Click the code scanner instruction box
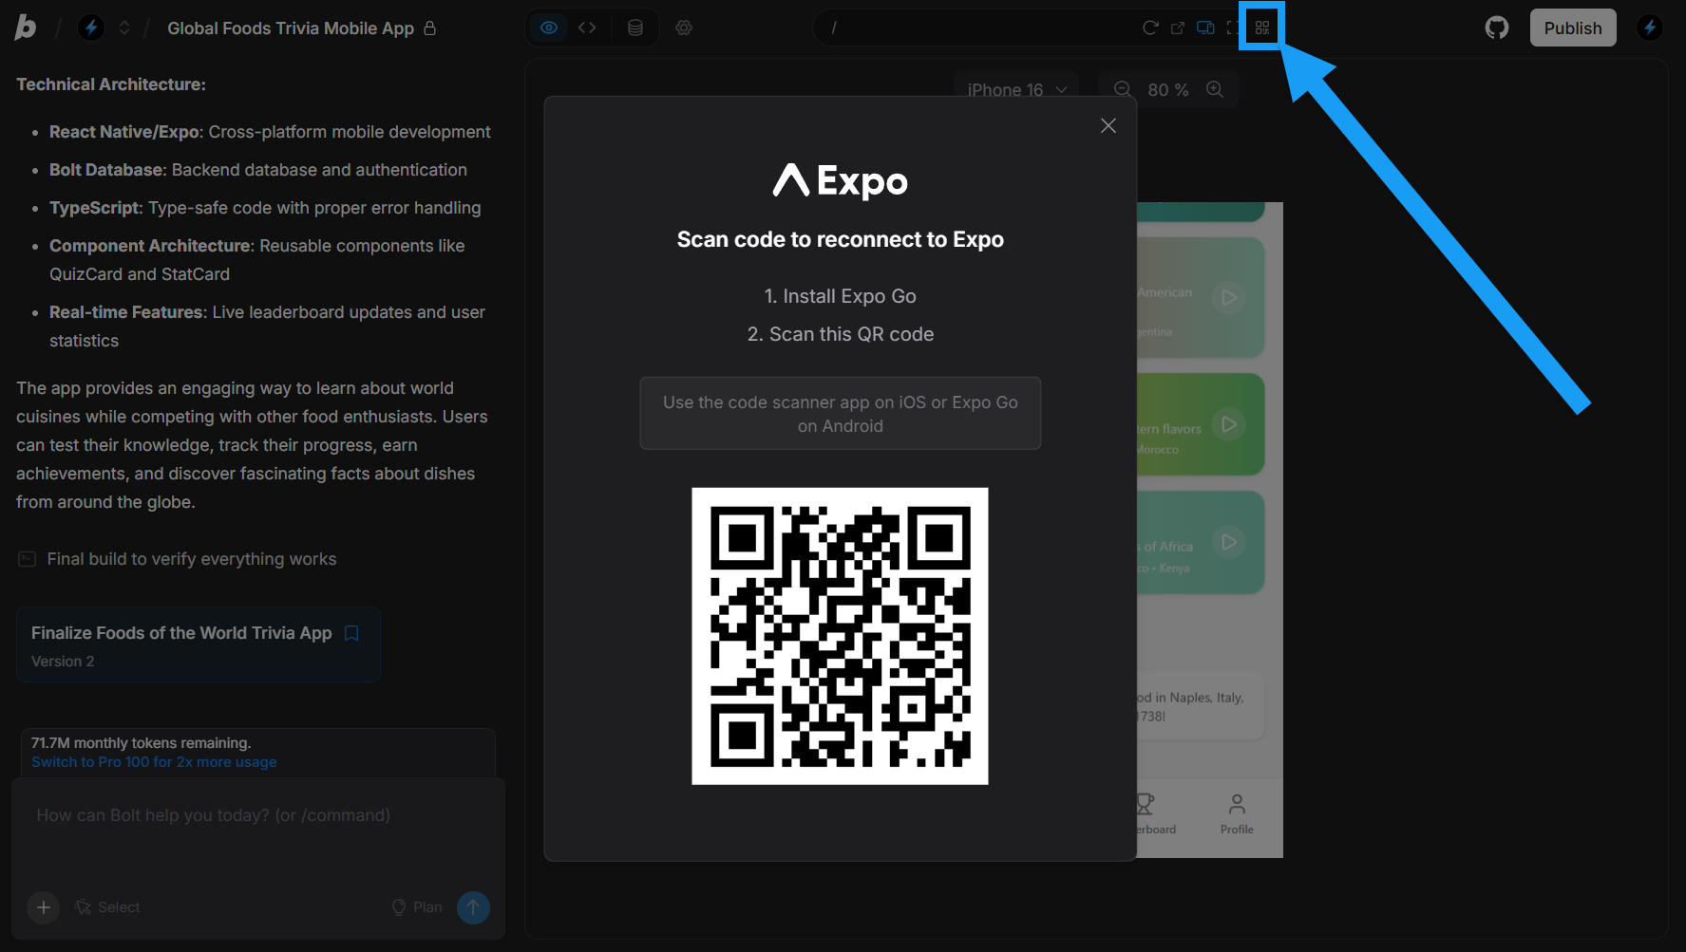The width and height of the screenshot is (1686, 952). pyautogui.click(x=840, y=413)
